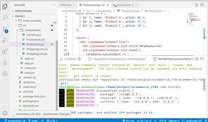This screenshot has height=122, width=208.
Task: Change LF end of line sequence
Action: coord(155,121)
